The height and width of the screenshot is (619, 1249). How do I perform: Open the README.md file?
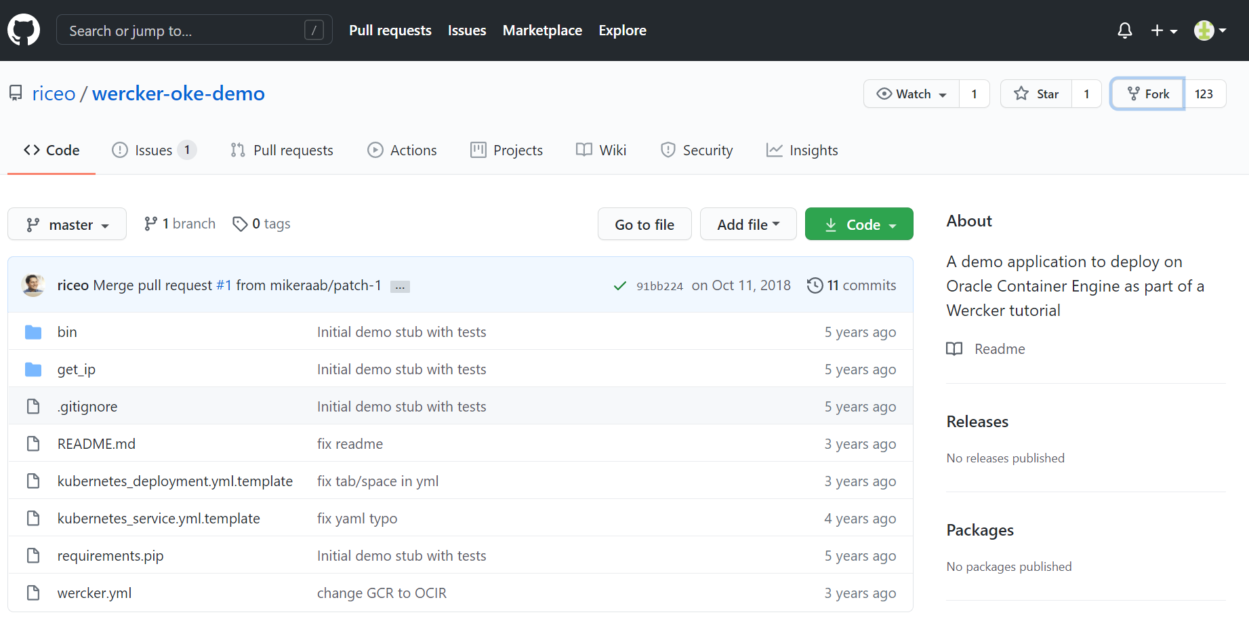(x=96, y=444)
